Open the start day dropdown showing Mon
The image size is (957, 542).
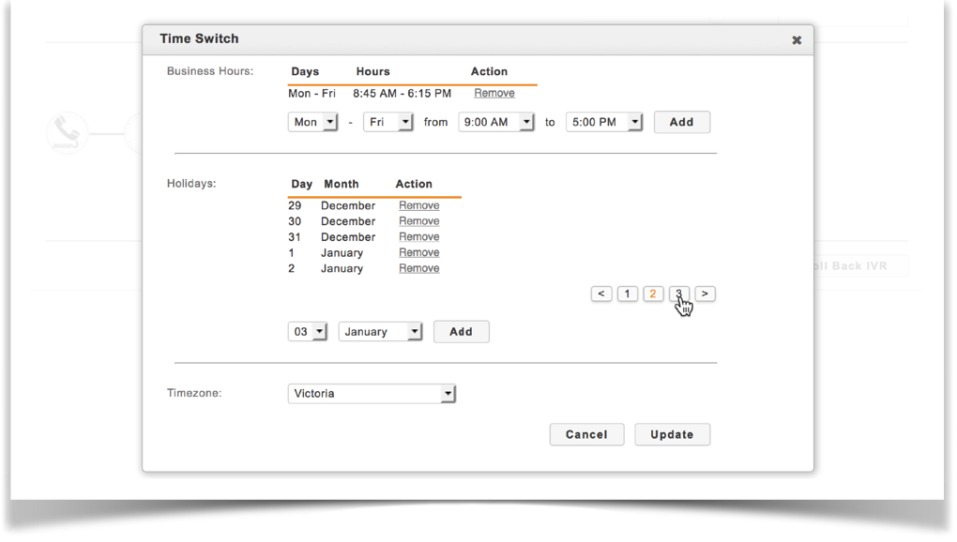[312, 123]
